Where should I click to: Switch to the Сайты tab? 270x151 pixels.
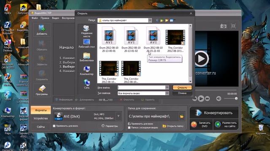coord(40,127)
